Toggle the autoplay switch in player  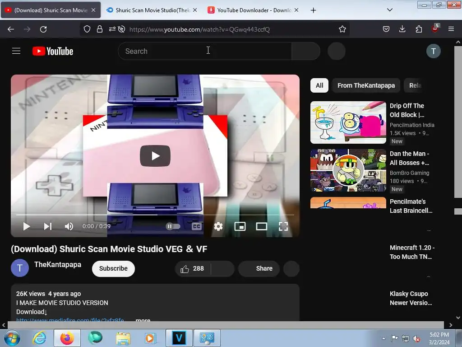pos(173,226)
